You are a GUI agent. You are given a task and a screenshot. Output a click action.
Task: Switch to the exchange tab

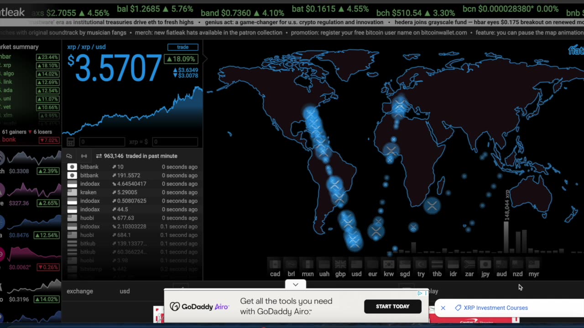(x=80, y=291)
